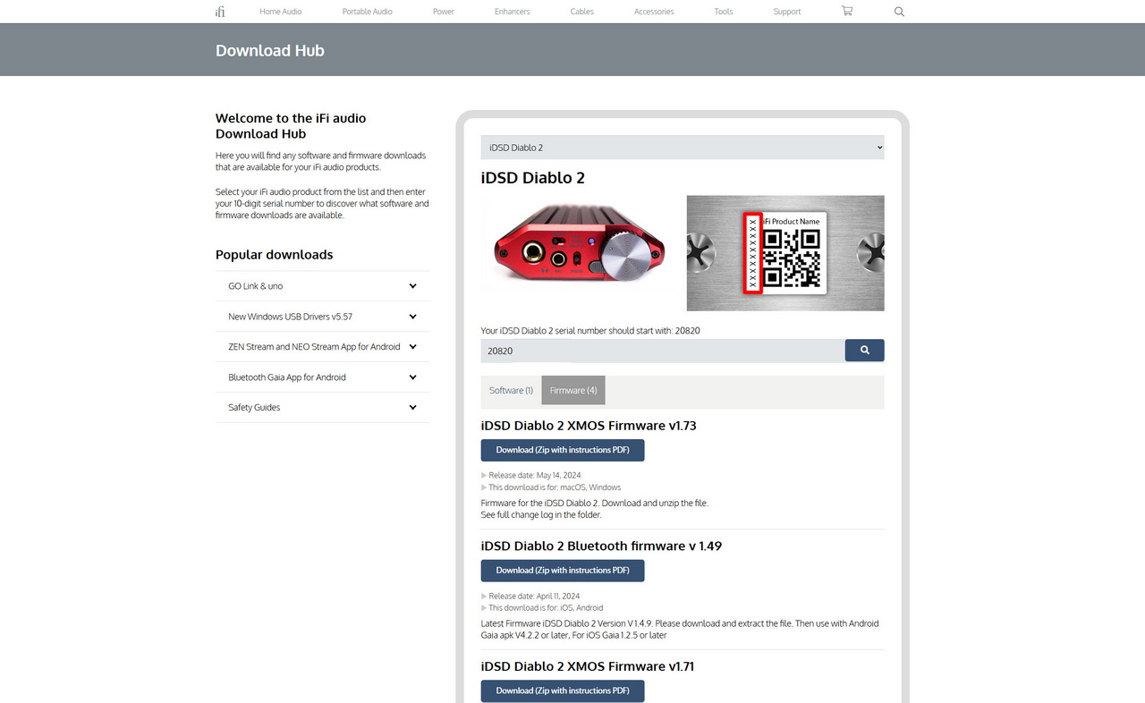Screen dimensions: 1145x703
Task: Open the shopping cart icon
Action: pyautogui.click(x=847, y=11)
